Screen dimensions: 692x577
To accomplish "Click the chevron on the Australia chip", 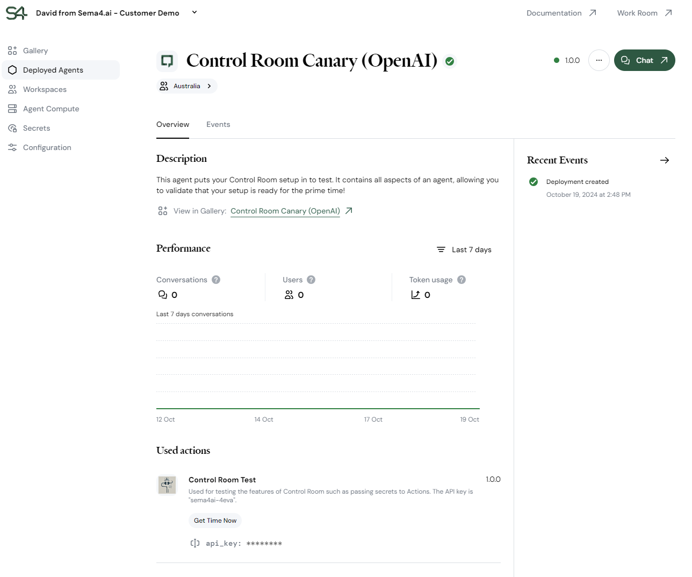I will point(209,86).
